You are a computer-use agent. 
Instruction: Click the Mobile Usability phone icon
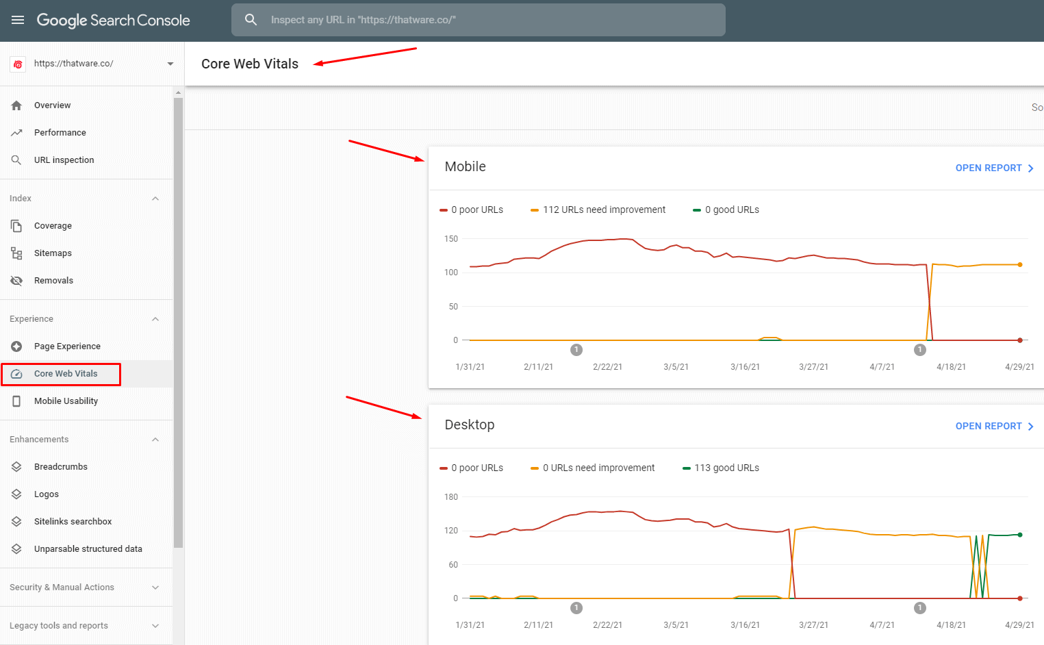(16, 401)
